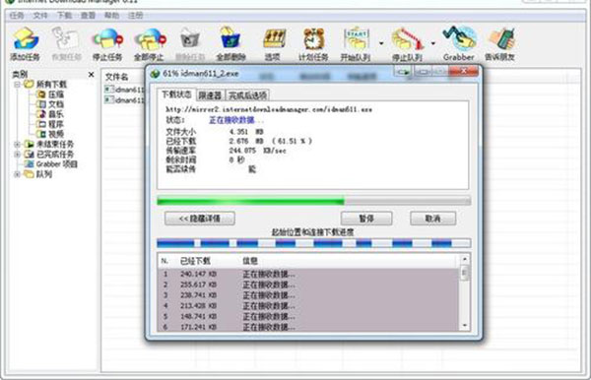Click the 取消 (cancel) button

[x=432, y=219]
